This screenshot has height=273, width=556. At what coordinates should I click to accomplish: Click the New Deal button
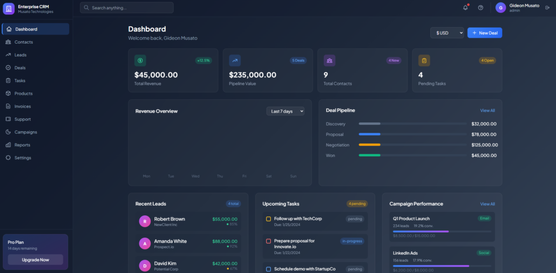[x=485, y=32]
